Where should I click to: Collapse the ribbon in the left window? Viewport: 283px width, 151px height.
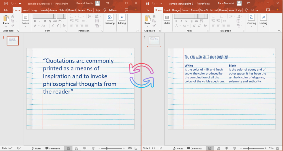[138, 31]
